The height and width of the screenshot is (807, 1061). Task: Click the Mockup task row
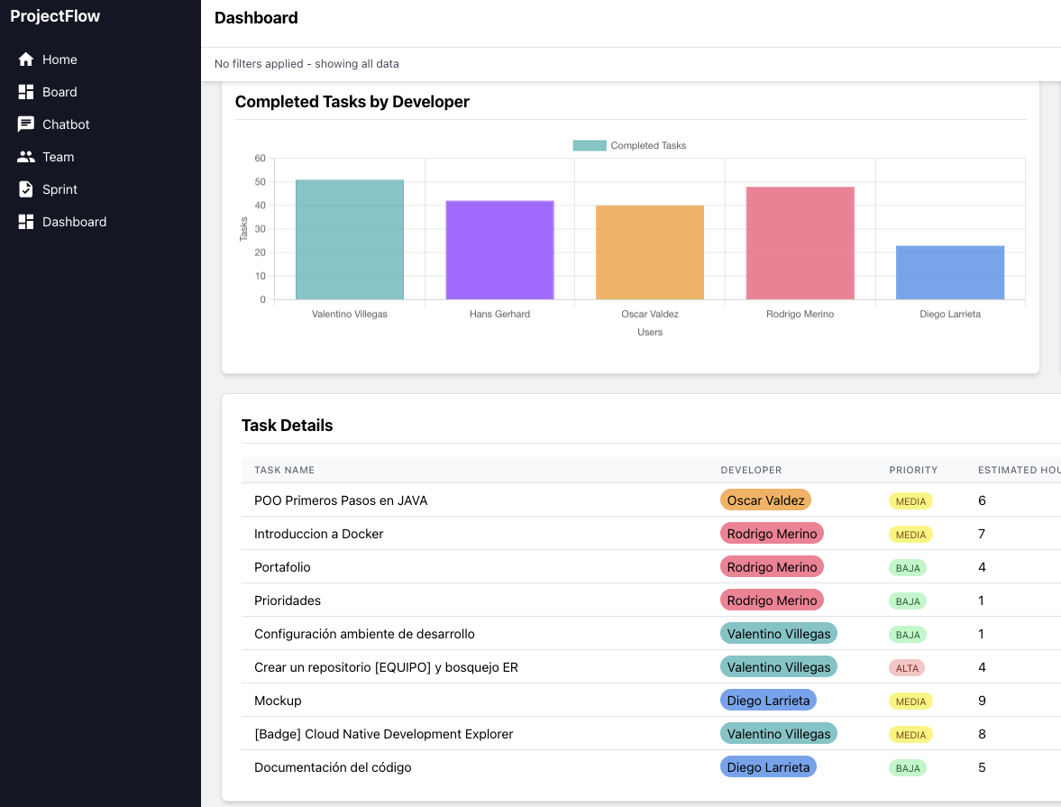[278, 700]
